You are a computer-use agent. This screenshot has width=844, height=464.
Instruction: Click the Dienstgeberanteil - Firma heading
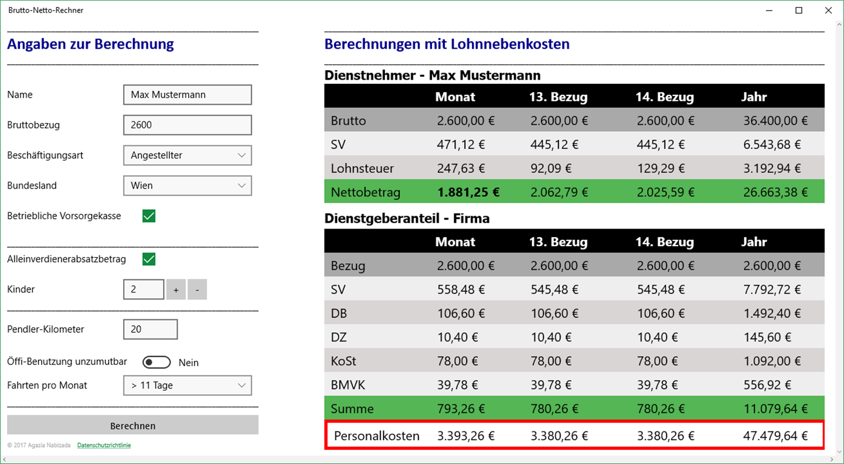pyautogui.click(x=407, y=219)
